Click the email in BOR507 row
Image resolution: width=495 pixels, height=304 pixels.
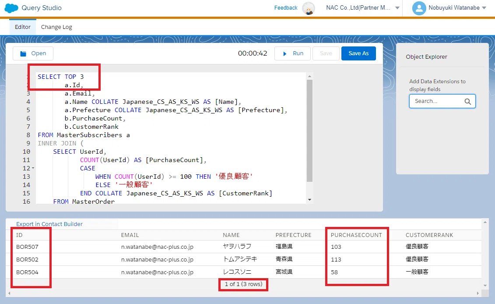[157, 247]
